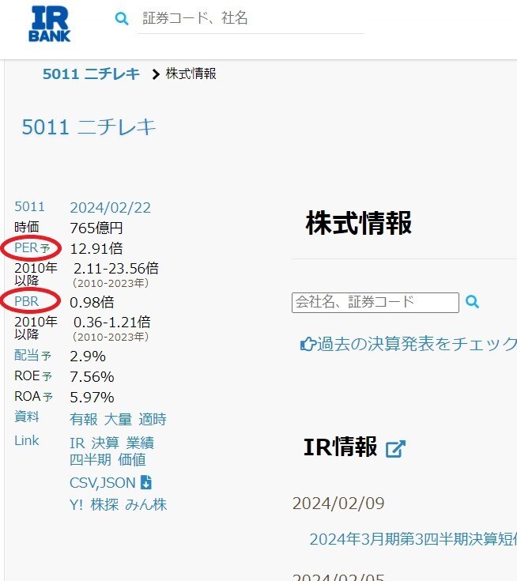This screenshot has width=517, height=581.
Task: Open the IR link under Link
Action: click(x=77, y=443)
